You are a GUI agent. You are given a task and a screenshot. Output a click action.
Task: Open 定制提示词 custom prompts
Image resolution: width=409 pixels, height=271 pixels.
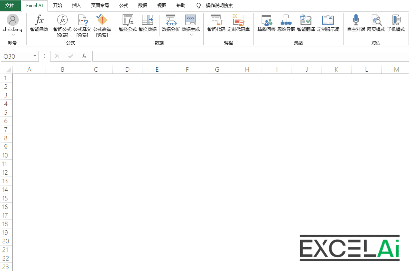coord(328,23)
